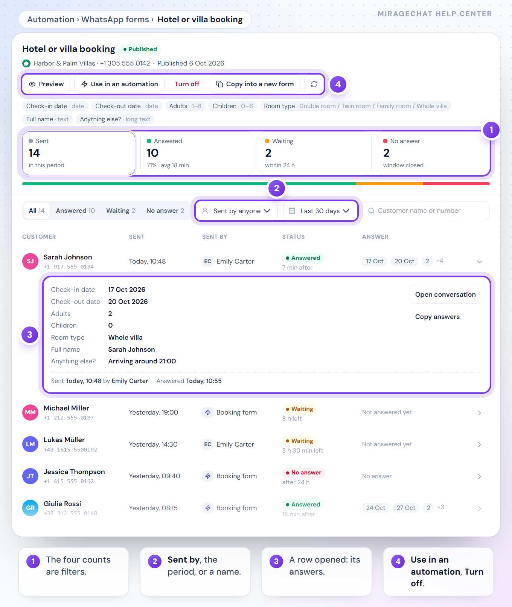Filter by the Answered count card
This screenshot has height=607, width=512.
click(197, 153)
